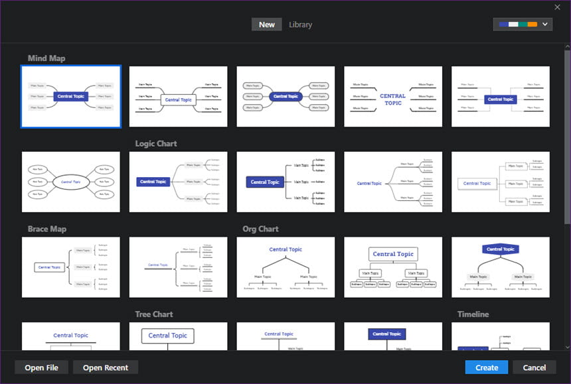Image resolution: width=571 pixels, height=384 pixels.
Task: Confirm with the Create button
Action: [487, 367]
